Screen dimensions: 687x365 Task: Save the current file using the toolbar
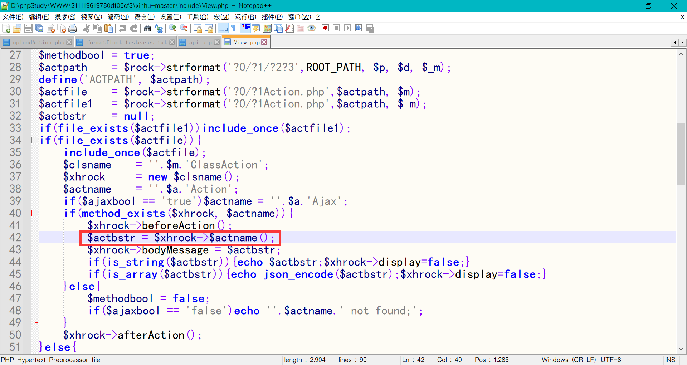pyautogui.click(x=28, y=28)
